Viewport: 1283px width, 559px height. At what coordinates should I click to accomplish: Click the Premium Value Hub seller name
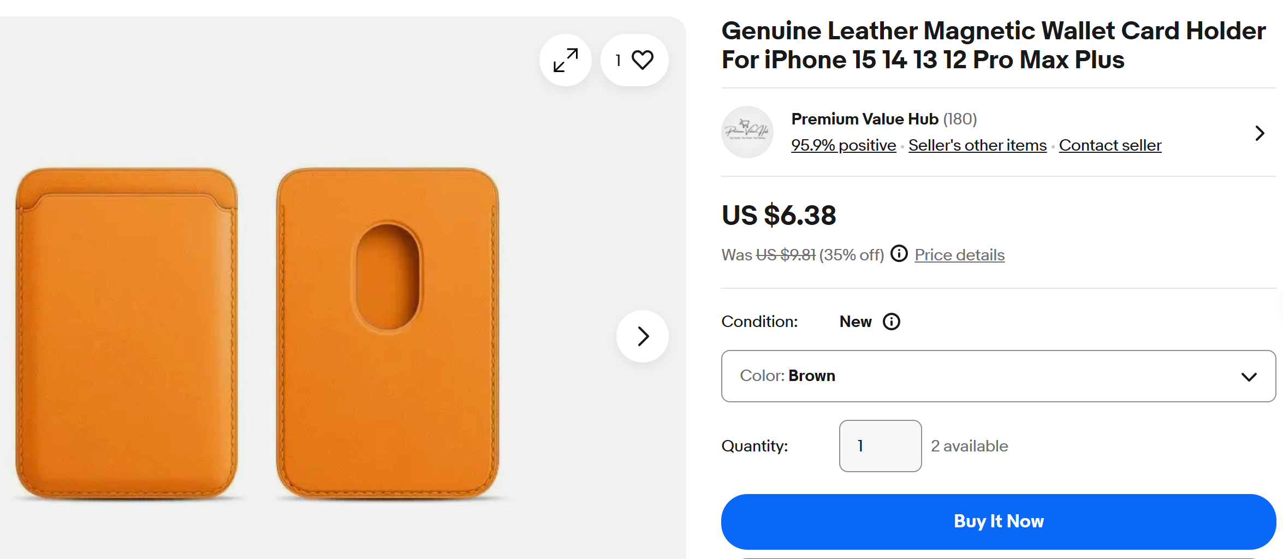pos(865,119)
